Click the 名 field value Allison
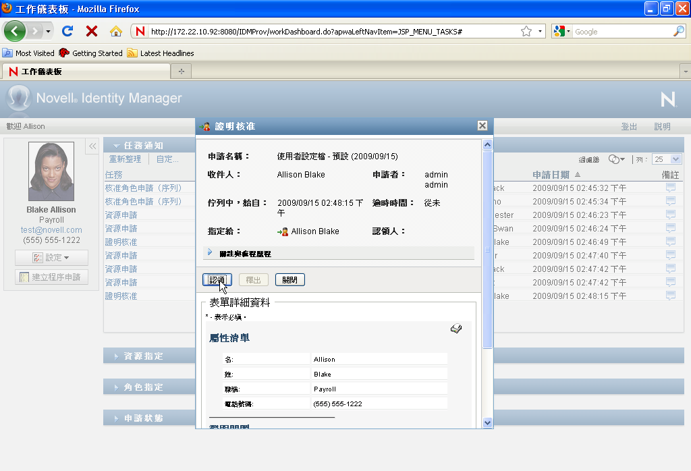 (x=325, y=360)
